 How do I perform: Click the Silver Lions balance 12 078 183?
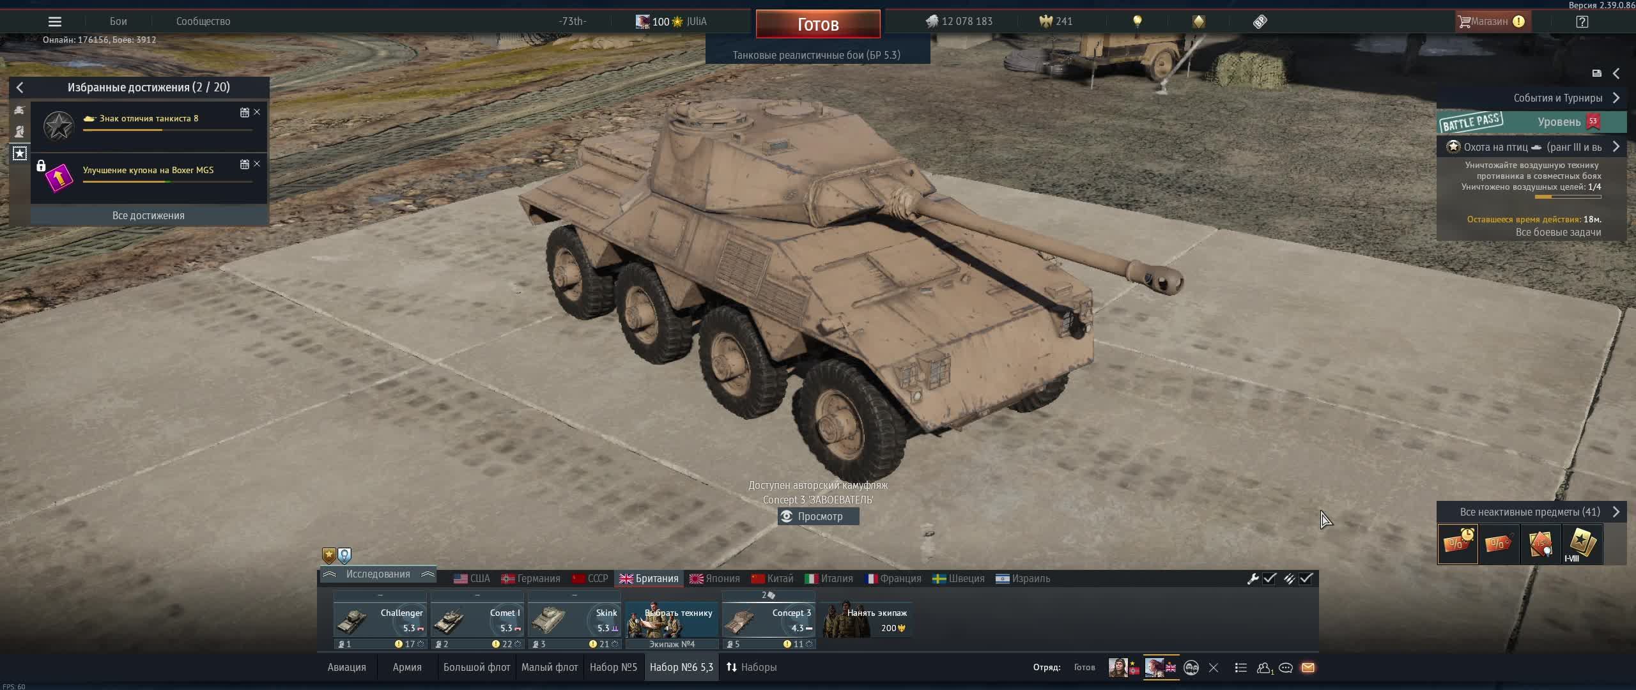(959, 21)
